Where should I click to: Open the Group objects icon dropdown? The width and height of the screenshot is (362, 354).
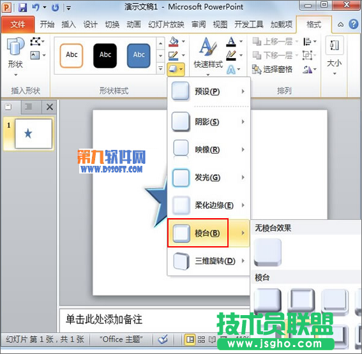point(310,55)
